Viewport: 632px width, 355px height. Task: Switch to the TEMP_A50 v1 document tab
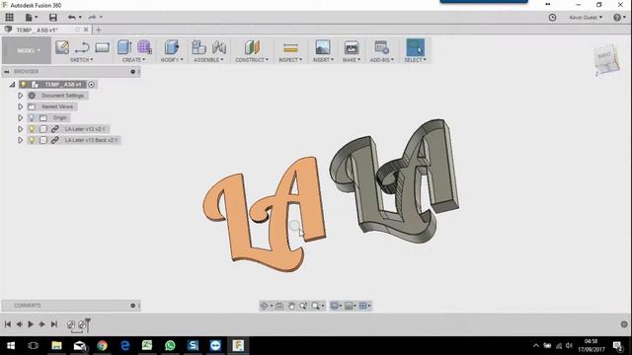(x=38, y=30)
